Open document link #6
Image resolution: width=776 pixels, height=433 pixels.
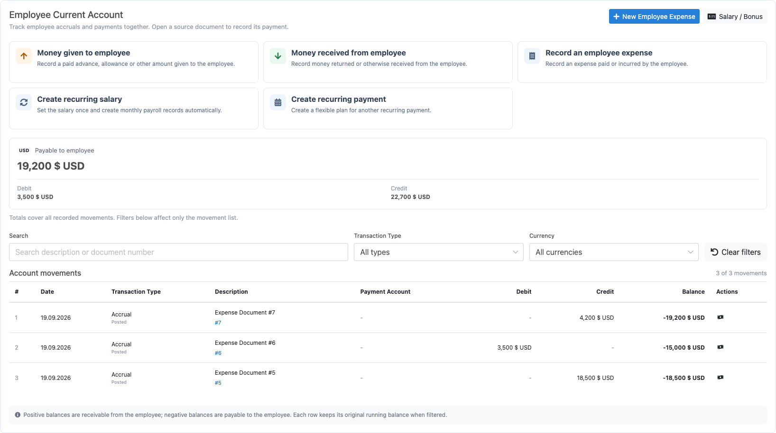(x=218, y=353)
